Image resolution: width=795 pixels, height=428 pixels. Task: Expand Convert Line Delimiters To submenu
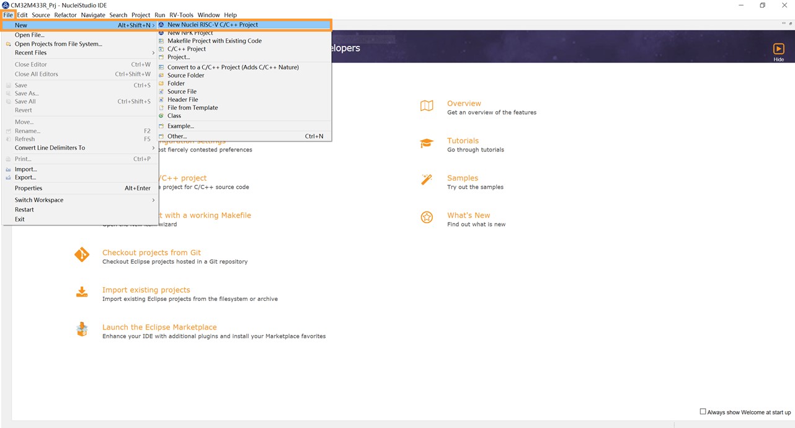tap(154, 148)
